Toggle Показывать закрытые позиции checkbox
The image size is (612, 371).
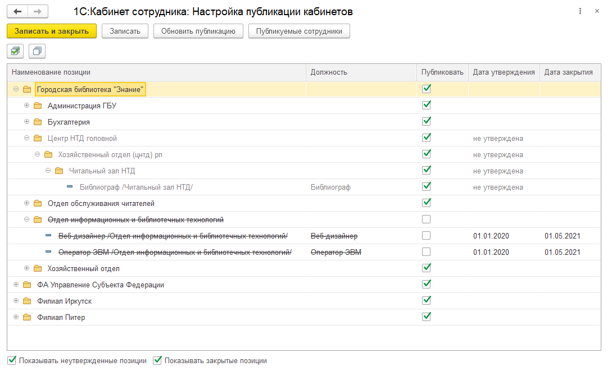[x=158, y=360]
